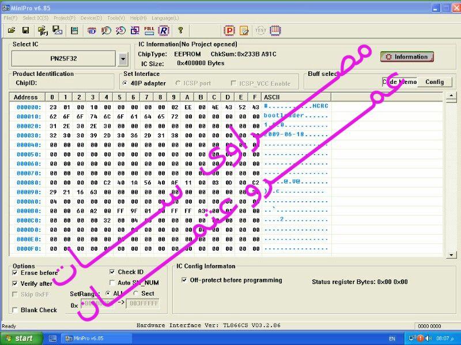This screenshot has width=461, height=345.
Task: Click the Status register Bytes text
Action: pos(360,282)
